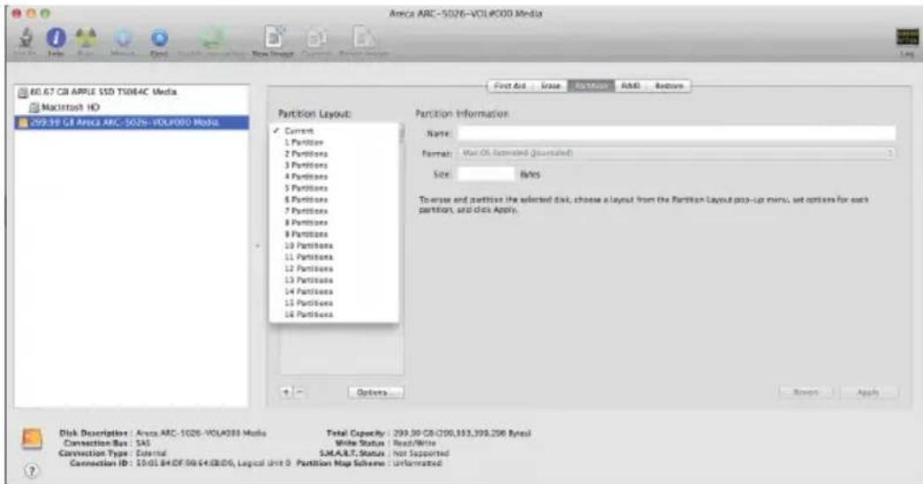
Task: Click the sidebar split-view divider handle
Action: pyautogui.click(x=257, y=246)
